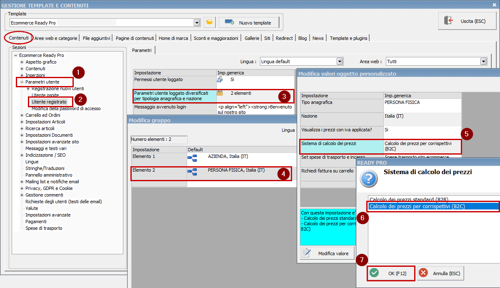The height and width of the screenshot is (288, 500).
Task: Switch to the News tab
Action: tap(318, 38)
